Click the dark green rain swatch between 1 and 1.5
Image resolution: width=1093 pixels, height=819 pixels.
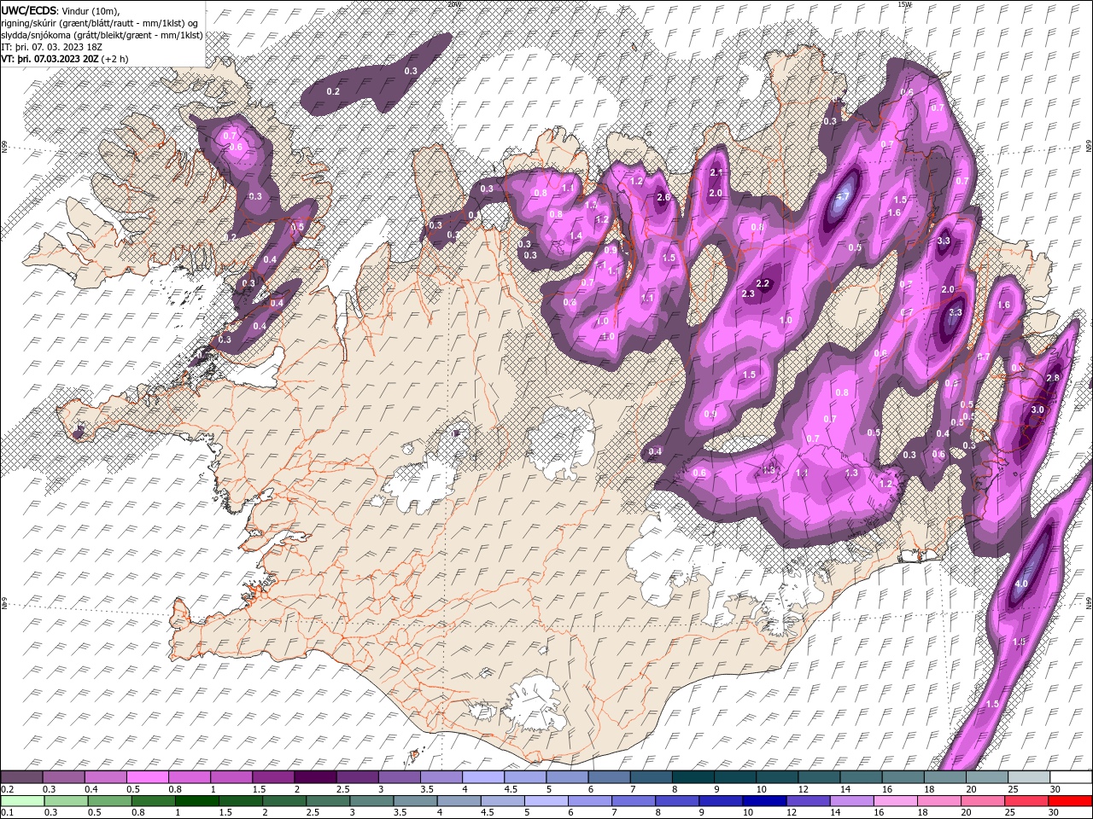coord(197,801)
